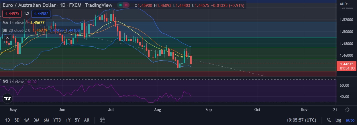Viewport: 357px width, 125px height.
Task: Select the 3M date range
Action: pyautogui.click(x=36, y=120)
